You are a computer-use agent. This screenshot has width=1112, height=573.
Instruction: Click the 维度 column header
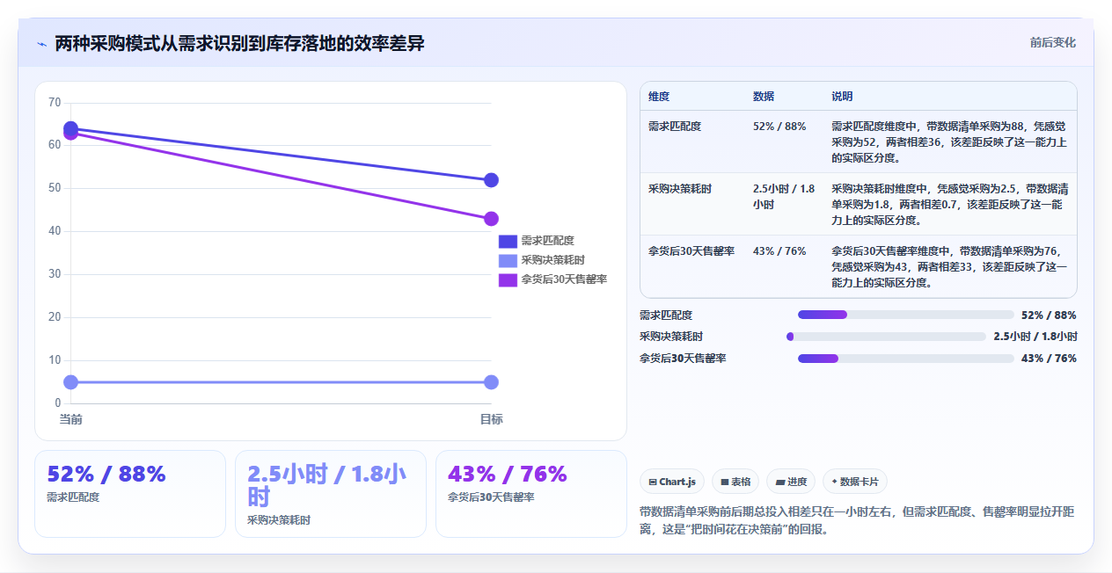click(x=659, y=97)
